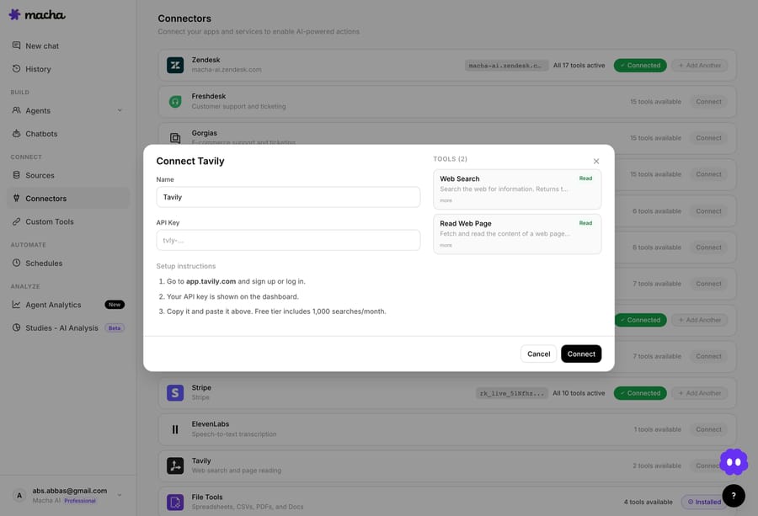Click the Chatbots robot icon
Viewport: 758px width, 516px height.
click(17, 133)
